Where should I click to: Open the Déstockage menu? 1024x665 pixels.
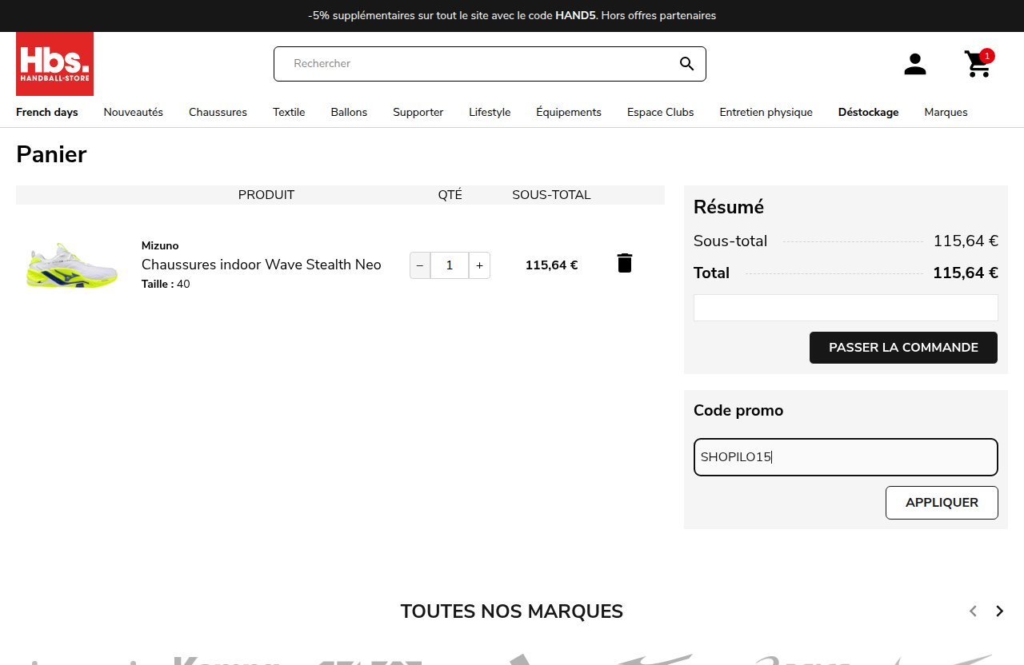click(868, 112)
